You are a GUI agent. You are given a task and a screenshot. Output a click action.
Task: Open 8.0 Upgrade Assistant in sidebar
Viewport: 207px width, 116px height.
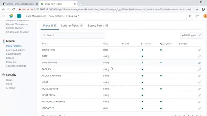click(x=18, y=32)
